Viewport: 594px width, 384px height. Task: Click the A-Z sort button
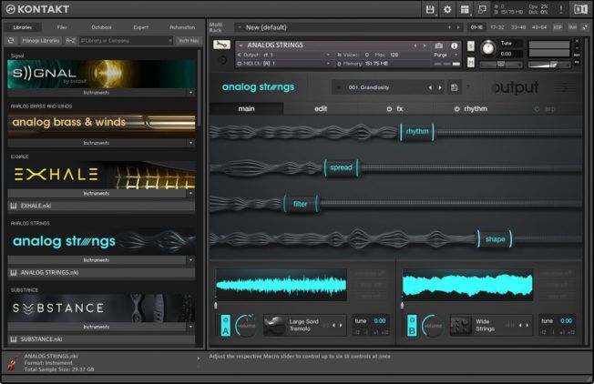(x=70, y=40)
